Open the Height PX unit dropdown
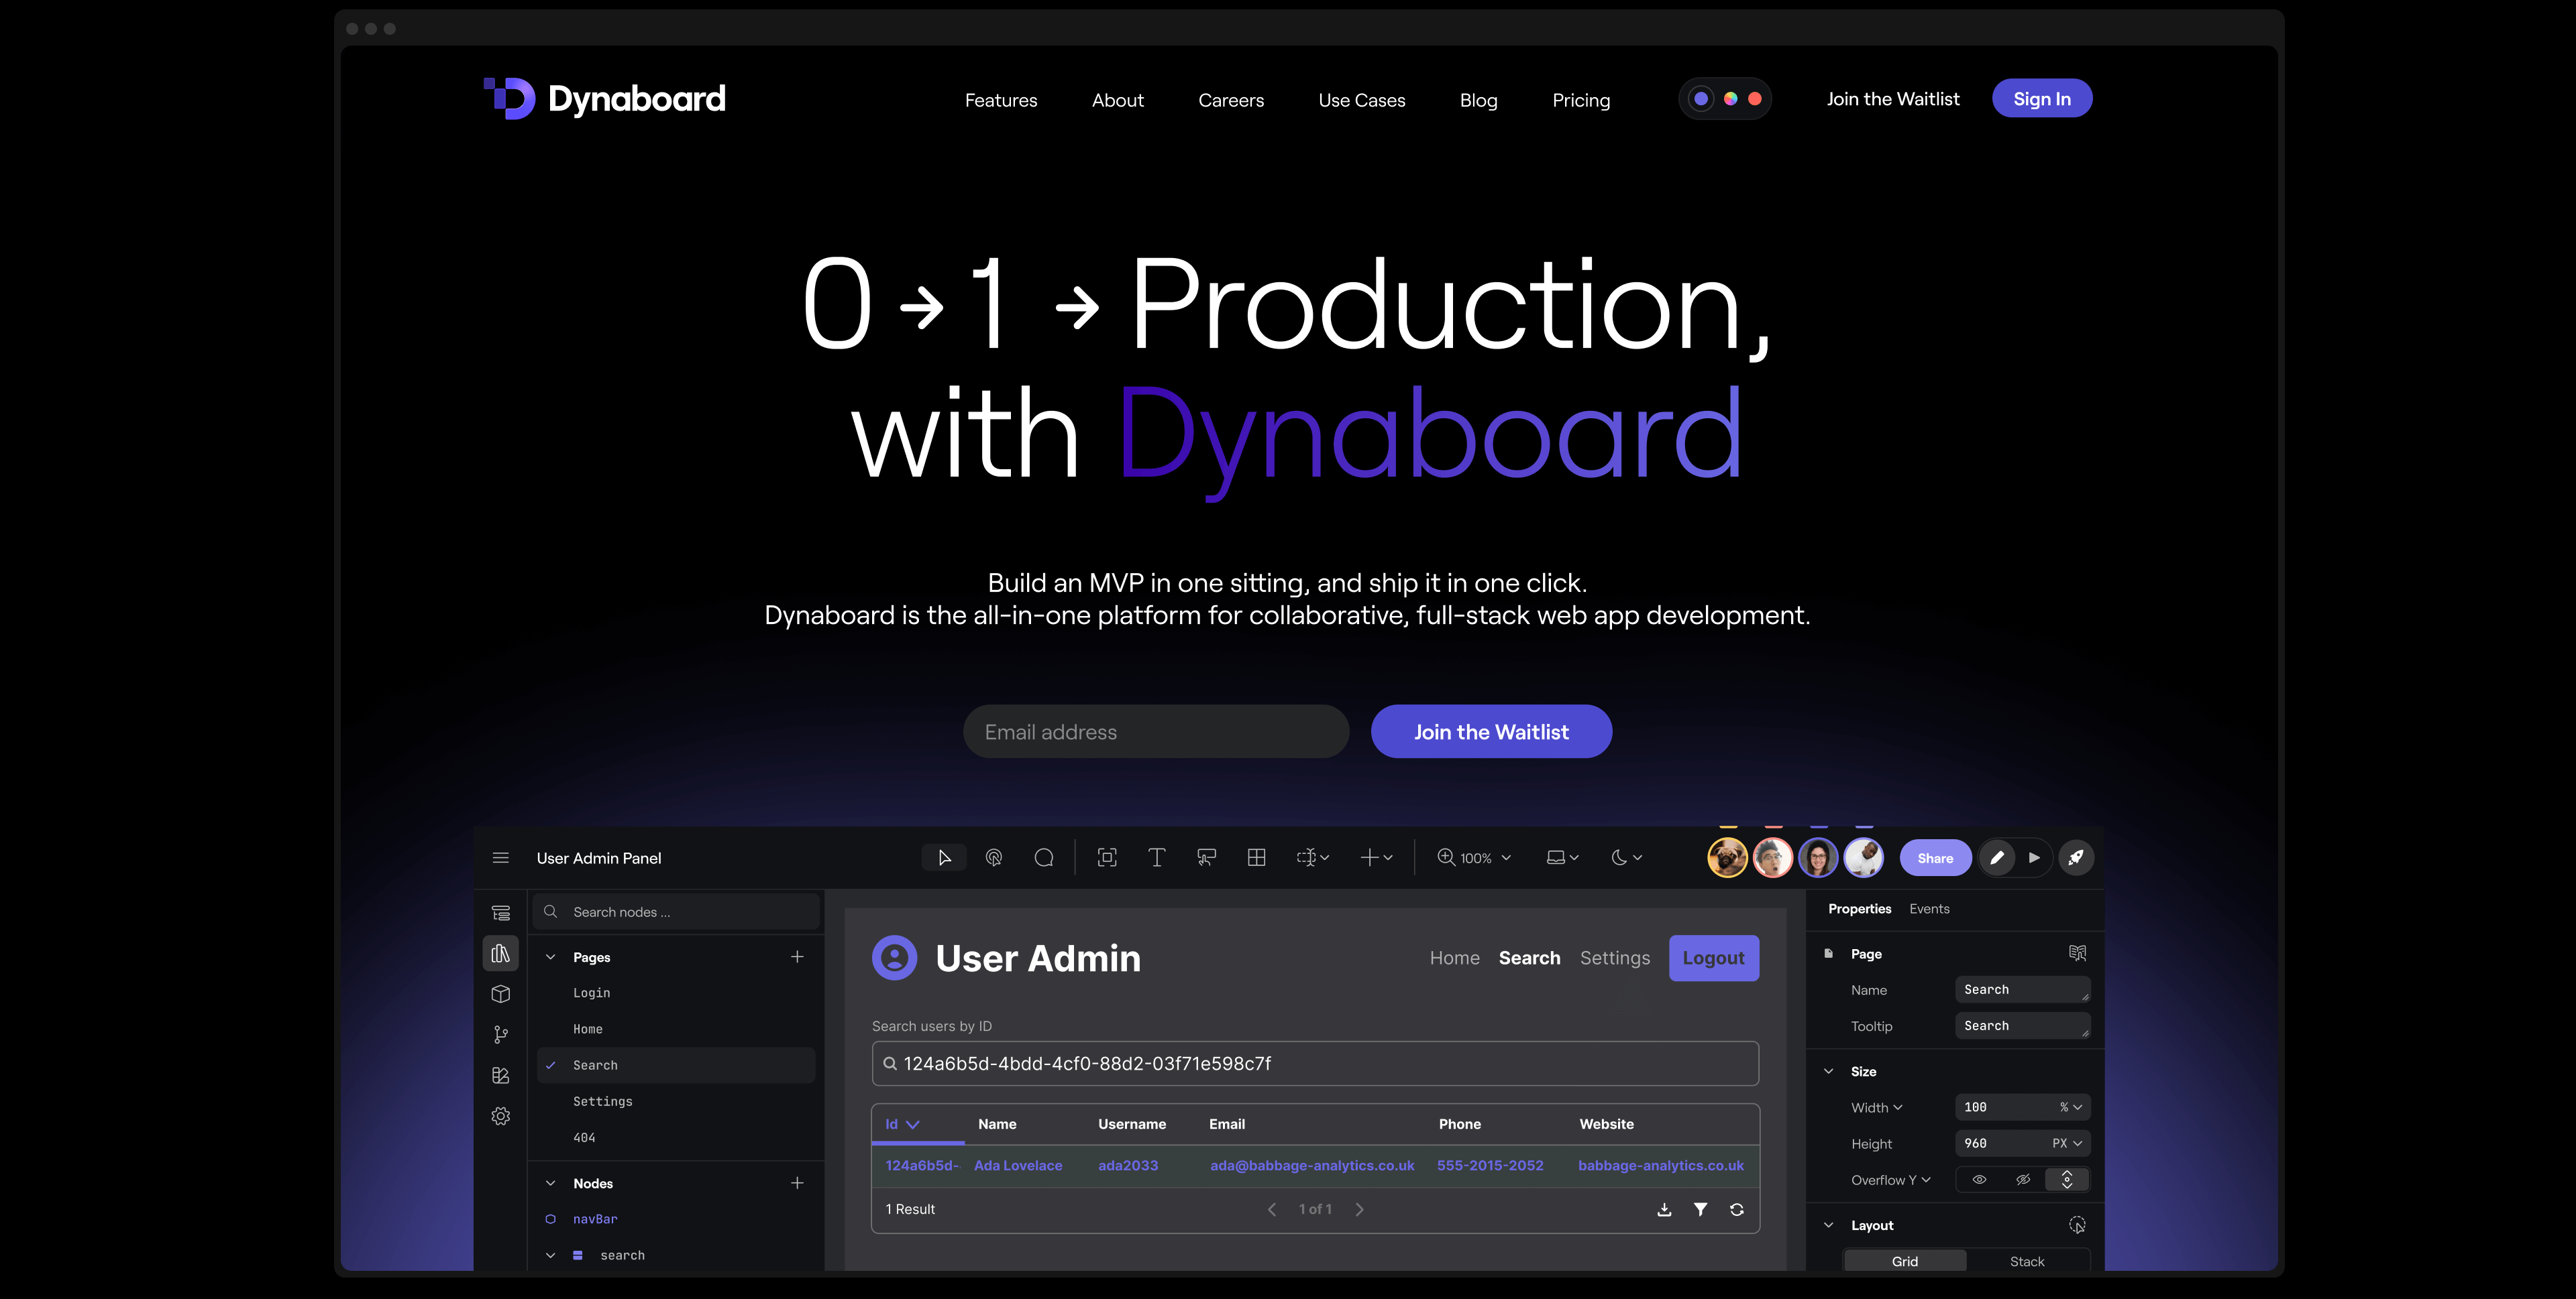This screenshot has height=1299, width=2576. tap(2067, 1143)
